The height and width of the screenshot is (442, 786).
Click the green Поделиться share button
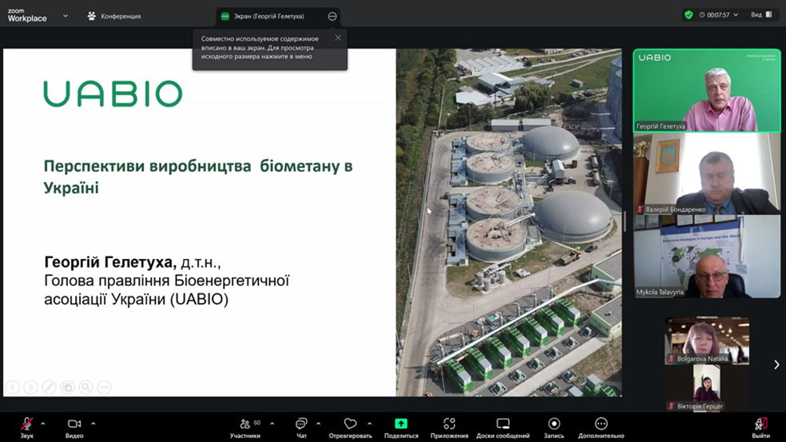point(401,424)
